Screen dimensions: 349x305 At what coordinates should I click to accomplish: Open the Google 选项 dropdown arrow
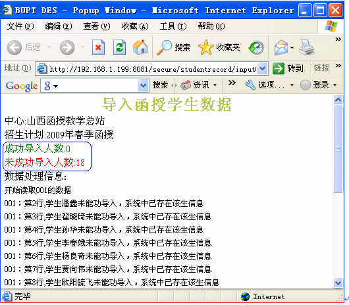coord(292,85)
